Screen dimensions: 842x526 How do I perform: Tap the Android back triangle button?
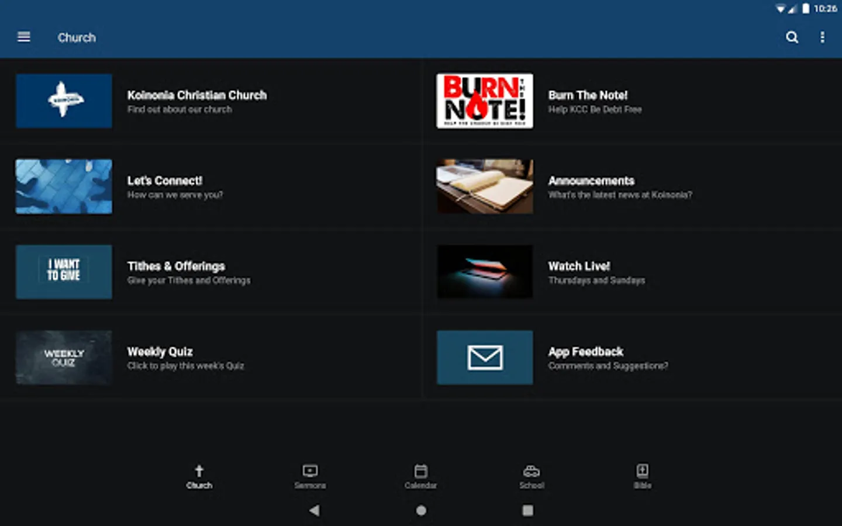tap(314, 510)
